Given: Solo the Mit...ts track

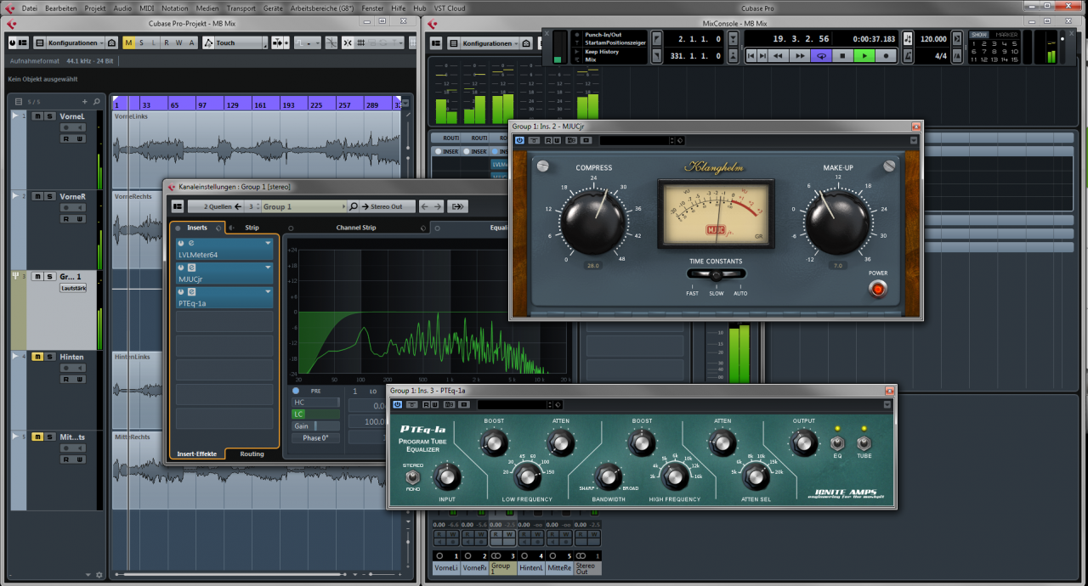Looking at the screenshot, I should coord(49,437).
